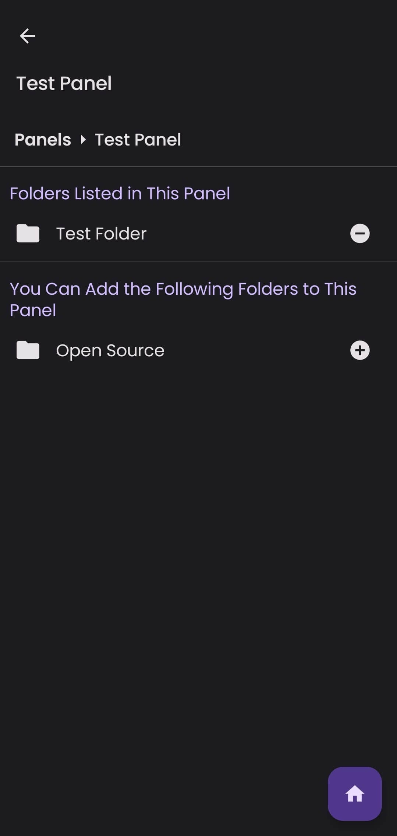Click the divider line under the breadcrumb

pos(199,167)
